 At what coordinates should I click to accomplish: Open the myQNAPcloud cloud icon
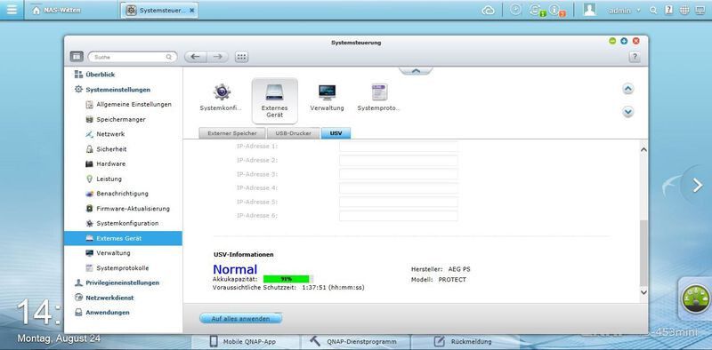pyautogui.click(x=488, y=10)
